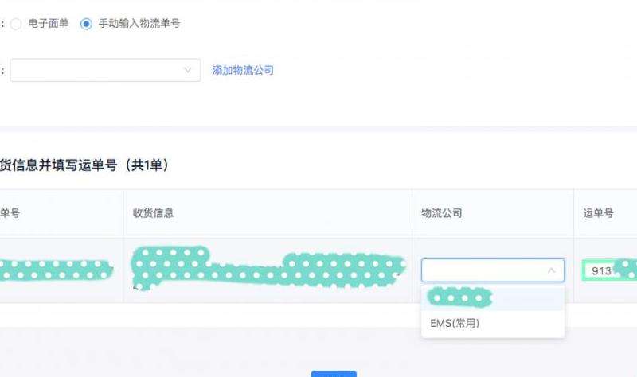Click the masked 收货信息 cell in the row
Image resolution: width=637 pixels, height=377 pixels.
(268, 268)
